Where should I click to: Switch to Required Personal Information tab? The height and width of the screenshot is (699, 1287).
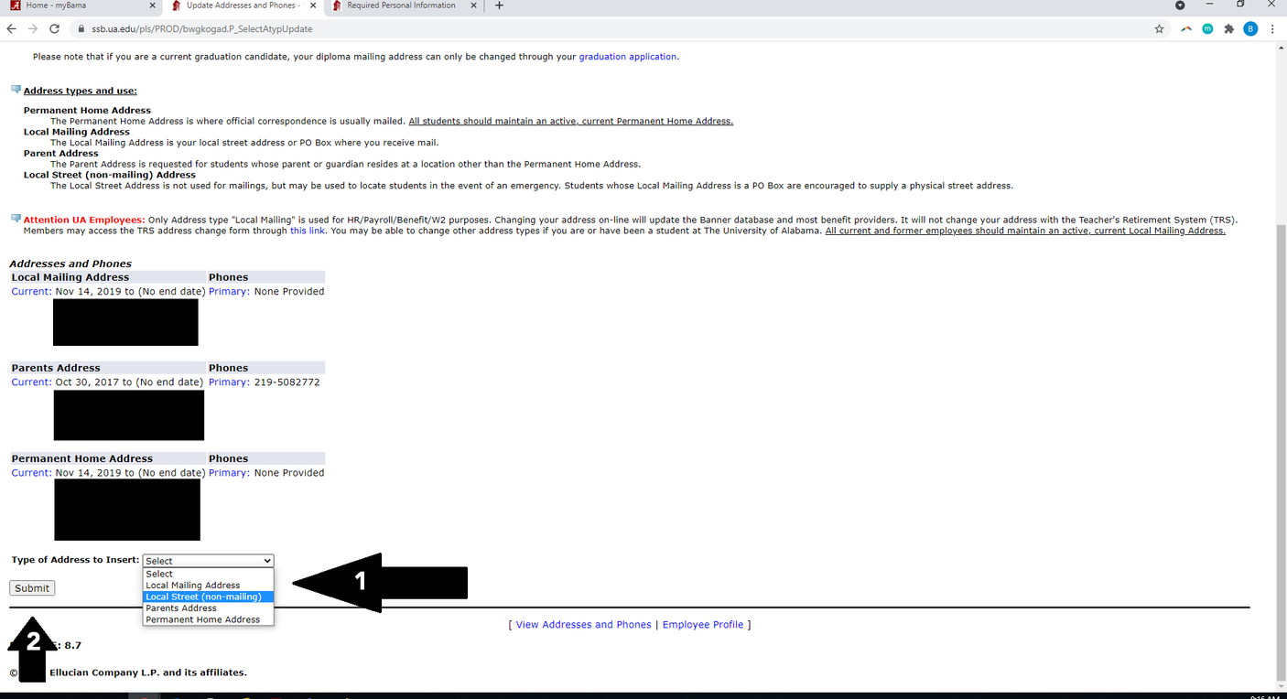pyautogui.click(x=401, y=5)
